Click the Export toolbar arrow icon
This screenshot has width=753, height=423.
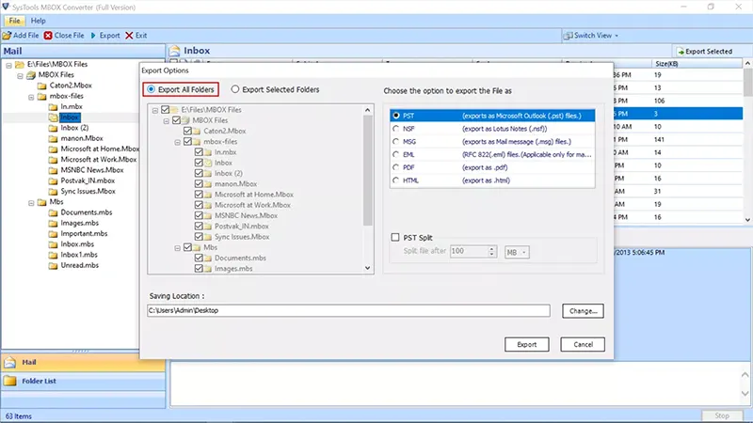[x=93, y=36]
